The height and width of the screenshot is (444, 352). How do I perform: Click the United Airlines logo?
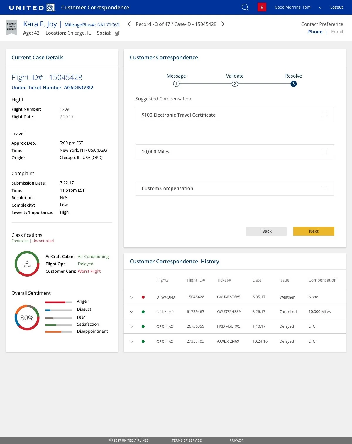click(x=32, y=7)
